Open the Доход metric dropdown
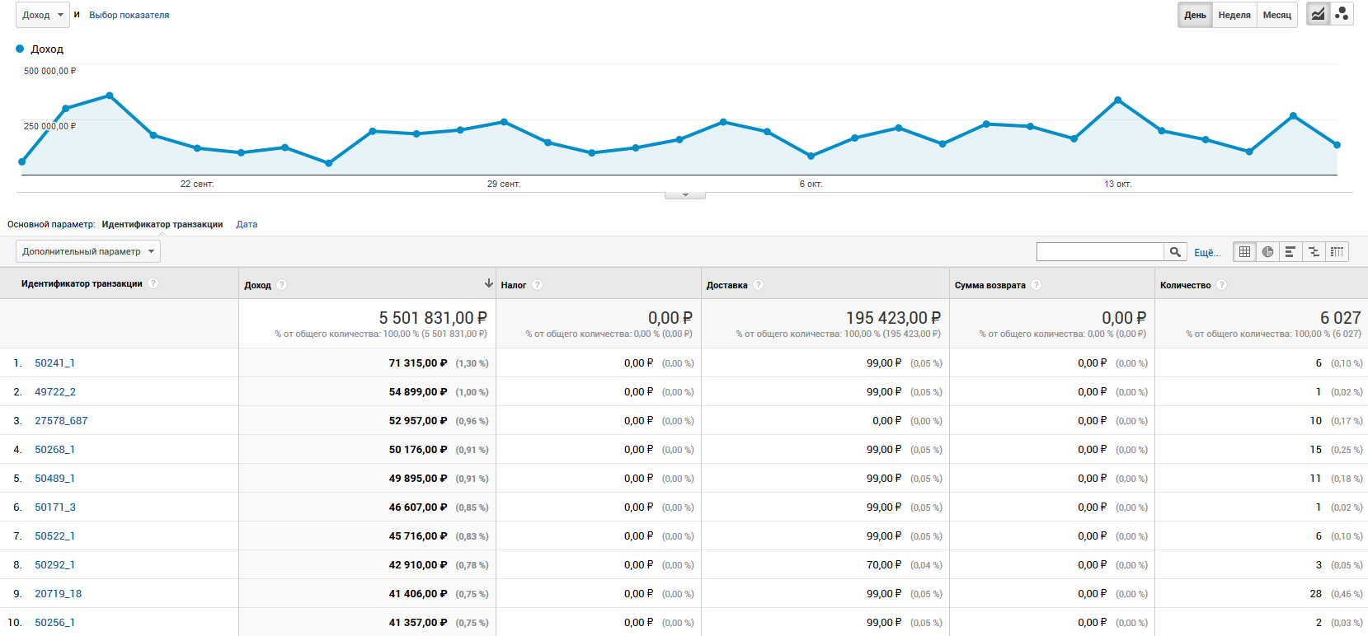Image resolution: width=1368 pixels, height=636 pixels. [42, 15]
